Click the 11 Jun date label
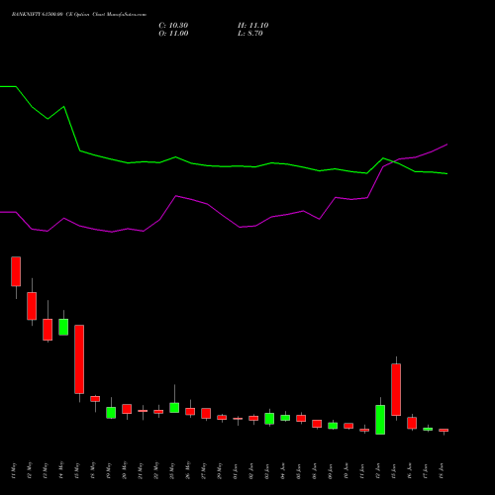This screenshot has height=495, width=495. coord(362,471)
